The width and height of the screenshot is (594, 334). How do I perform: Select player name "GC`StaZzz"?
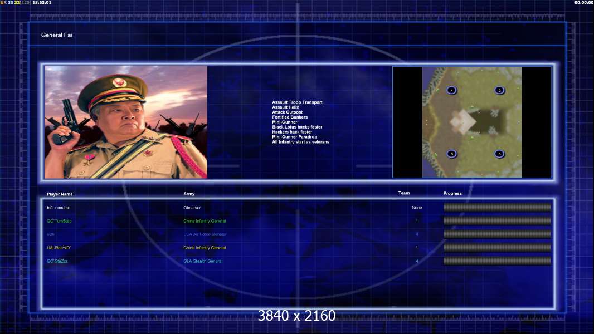point(57,261)
